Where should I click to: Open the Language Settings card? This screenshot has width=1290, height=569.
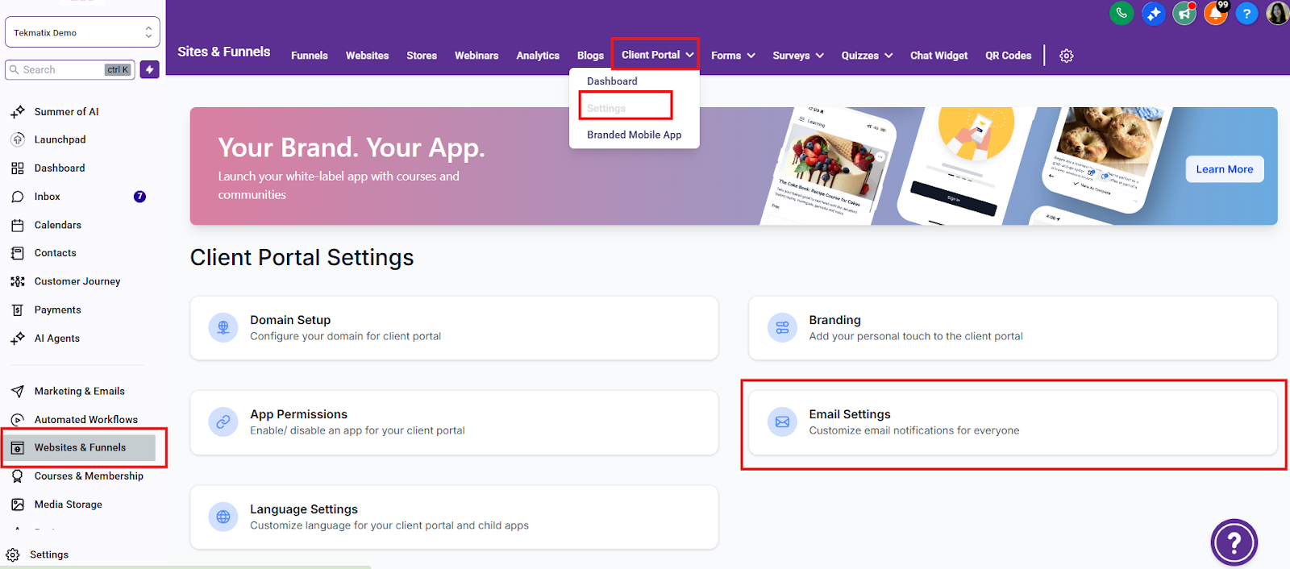[x=454, y=517]
